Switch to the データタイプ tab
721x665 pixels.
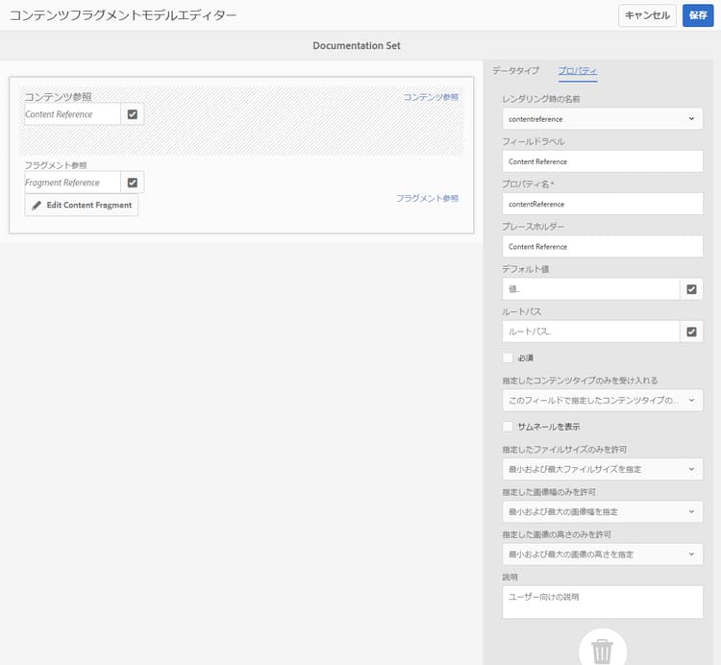pos(515,71)
